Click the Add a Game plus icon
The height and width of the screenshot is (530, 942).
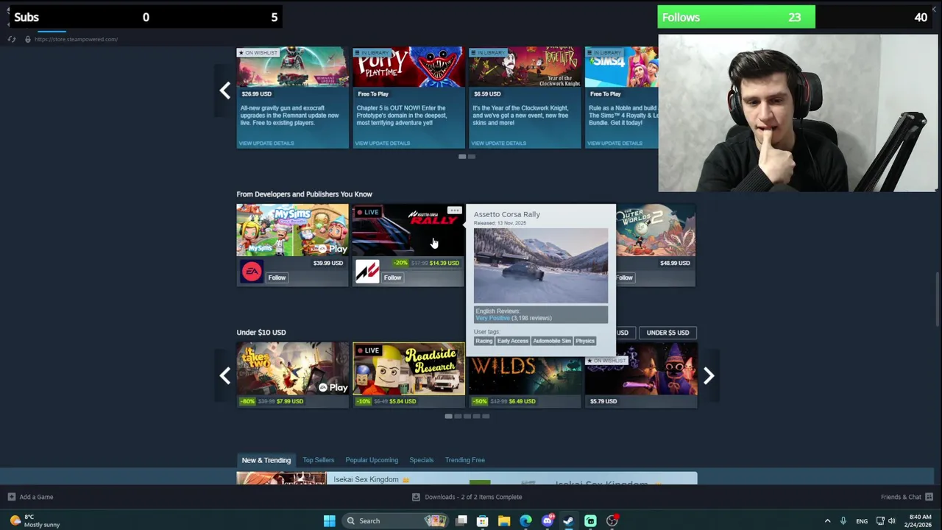[11, 497]
